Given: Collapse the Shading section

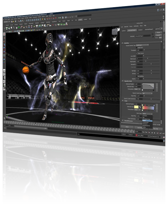Looking at the screenshot, I should [x=122, y=43].
